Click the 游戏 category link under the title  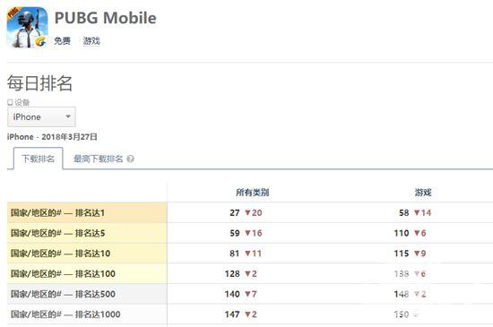[91, 41]
